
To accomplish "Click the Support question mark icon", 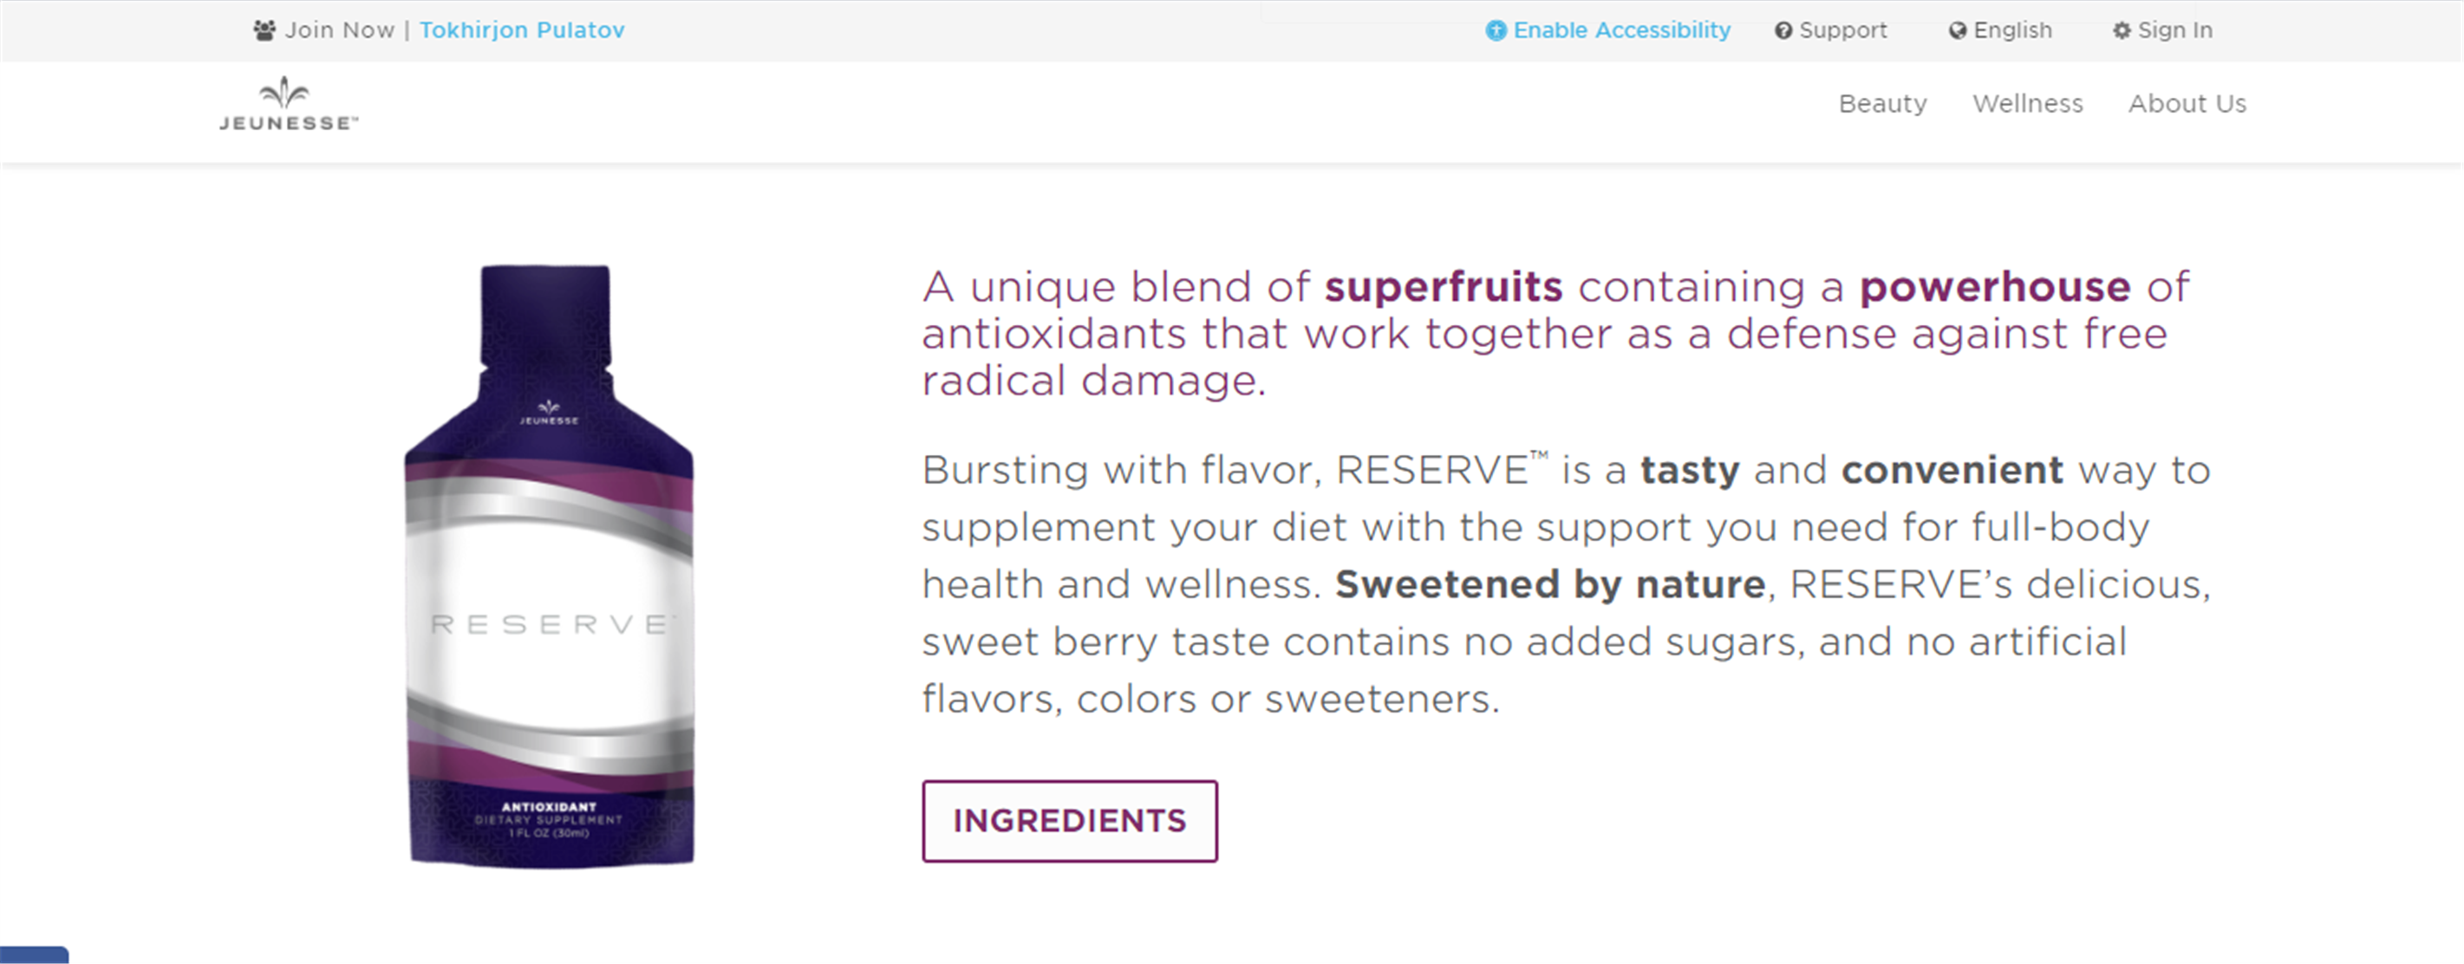I will [1783, 30].
